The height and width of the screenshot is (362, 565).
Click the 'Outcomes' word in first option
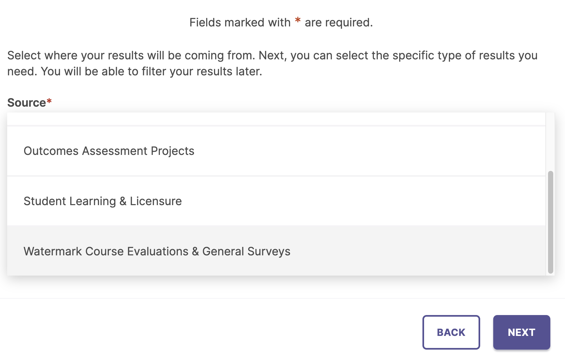tap(51, 151)
